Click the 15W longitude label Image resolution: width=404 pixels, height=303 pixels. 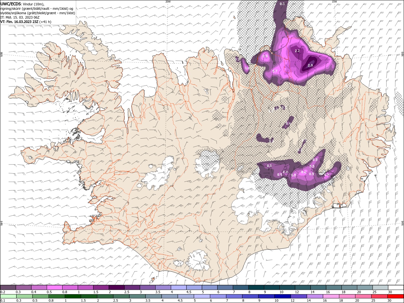coord(334,2)
